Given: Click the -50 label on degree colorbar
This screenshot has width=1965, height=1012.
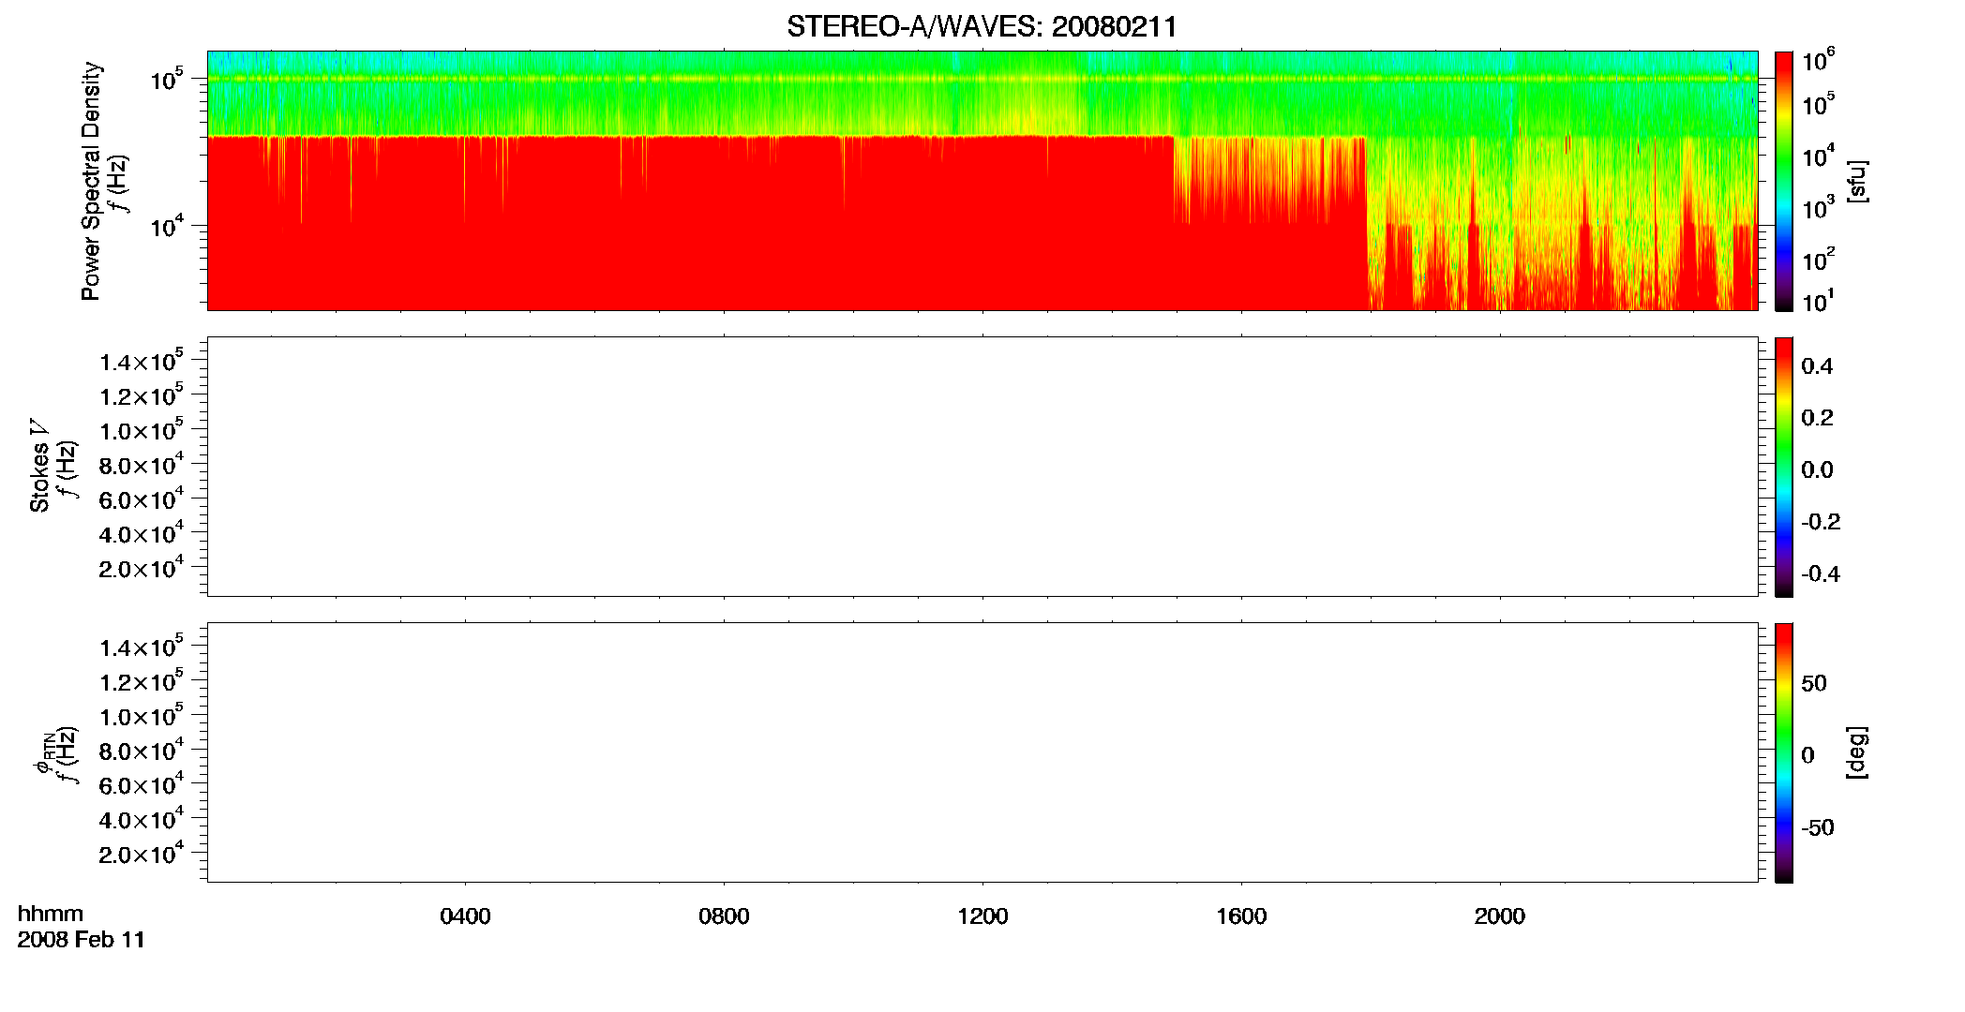Looking at the screenshot, I should [x=1818, y=827].
